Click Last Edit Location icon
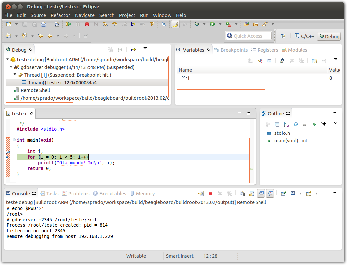 pos(41,35)
